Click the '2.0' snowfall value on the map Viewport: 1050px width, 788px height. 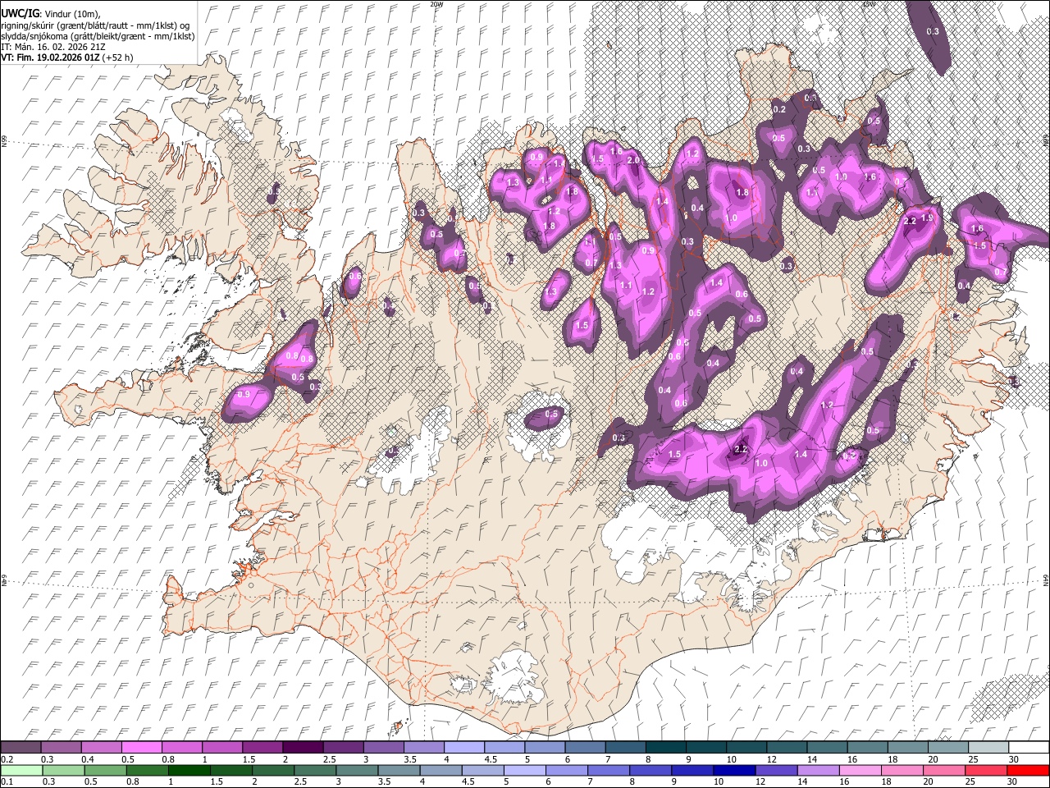click(x=632, y=160)
